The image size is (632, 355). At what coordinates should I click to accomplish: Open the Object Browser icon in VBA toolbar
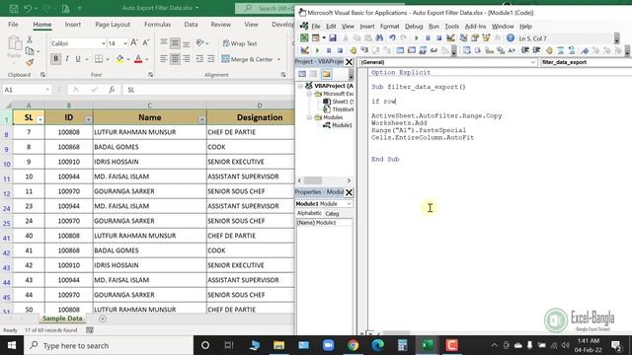tap(486, 38)
